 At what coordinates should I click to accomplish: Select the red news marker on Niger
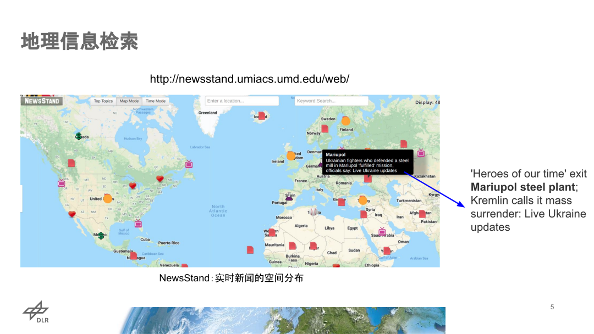313,246
